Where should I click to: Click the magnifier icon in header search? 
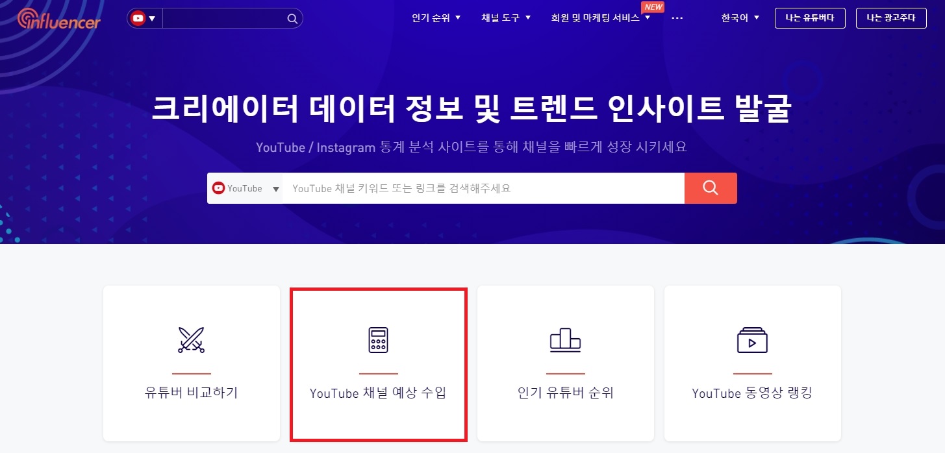pos(292,18)
